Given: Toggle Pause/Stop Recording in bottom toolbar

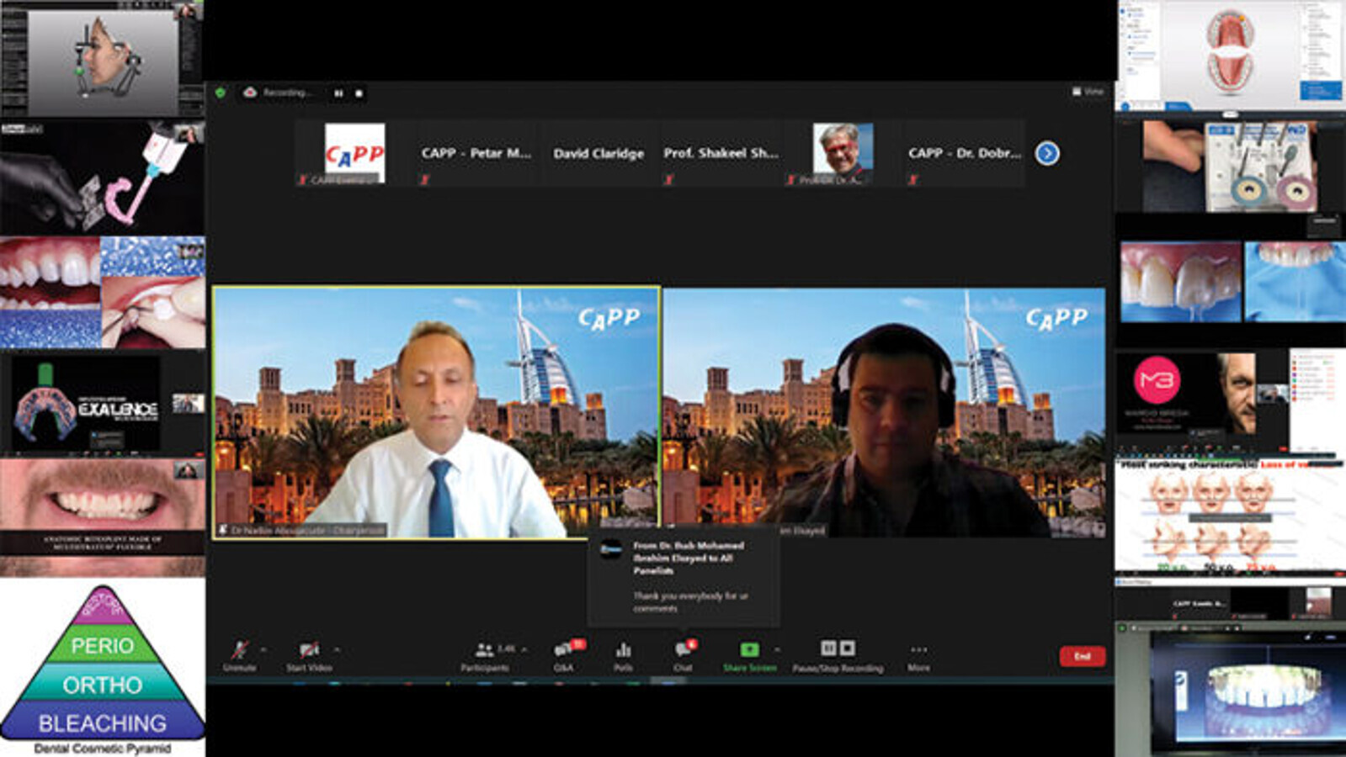Looking at the screenshot, I should click(x=838, y=648).
